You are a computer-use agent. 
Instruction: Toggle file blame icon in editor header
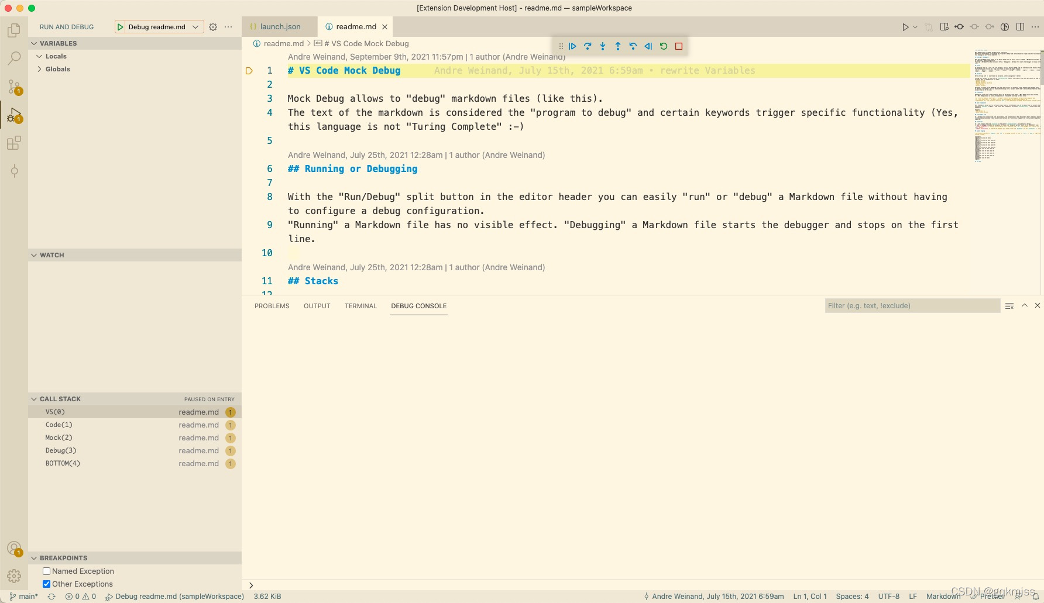pos(1005,27)
